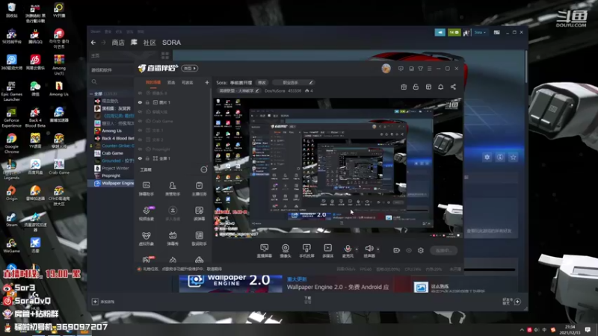Open the streamer tasks tool in toolbox
The width and height of the screenshot is (598, 336).
199,189
